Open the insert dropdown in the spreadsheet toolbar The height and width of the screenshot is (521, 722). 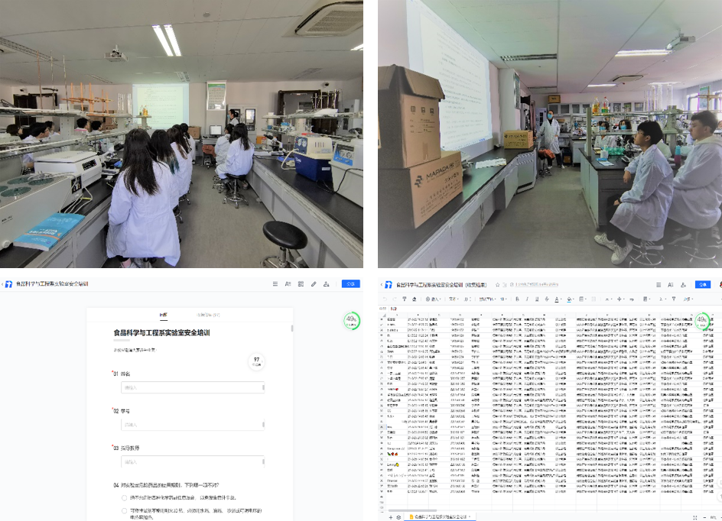pyautogui.click(x=432, y=299)
